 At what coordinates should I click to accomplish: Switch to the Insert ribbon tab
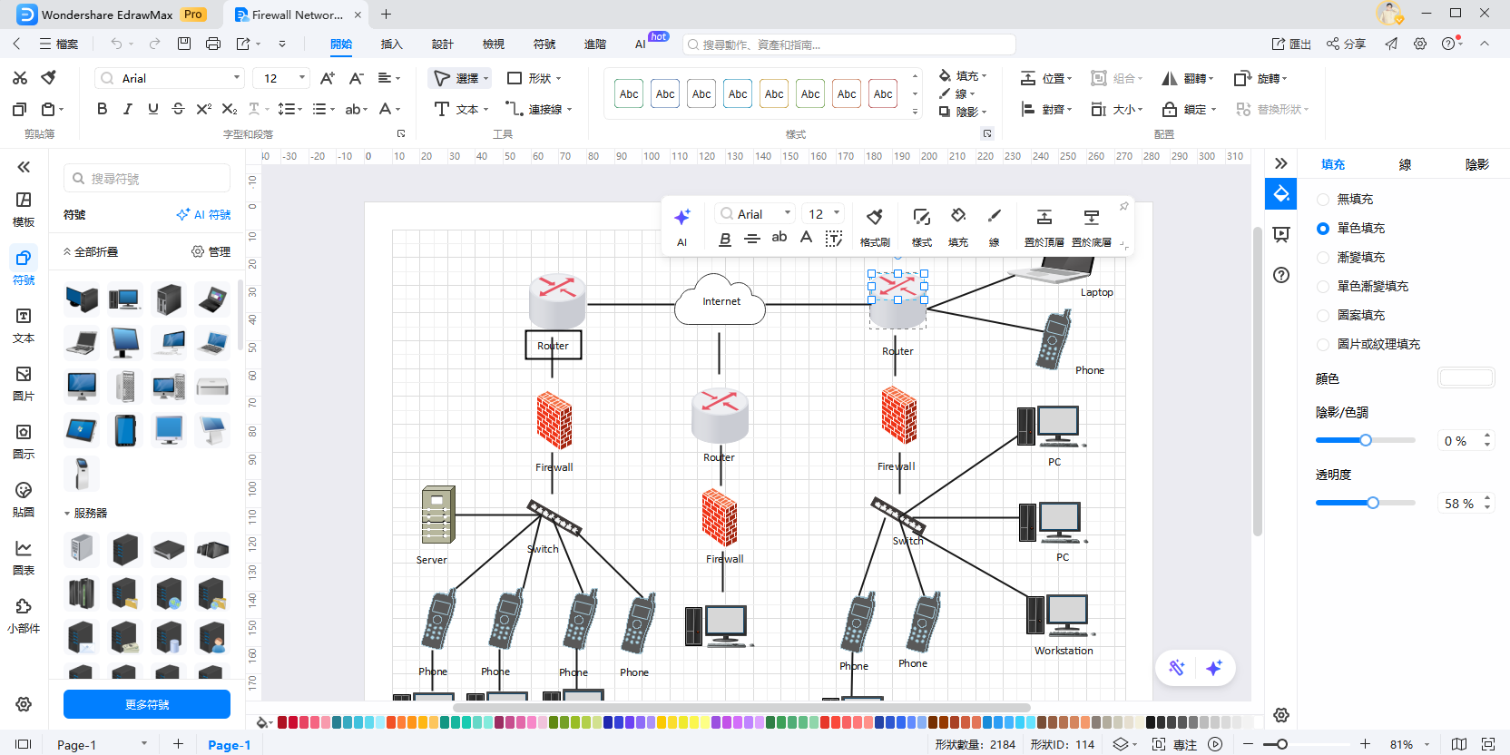coord(391,44)
